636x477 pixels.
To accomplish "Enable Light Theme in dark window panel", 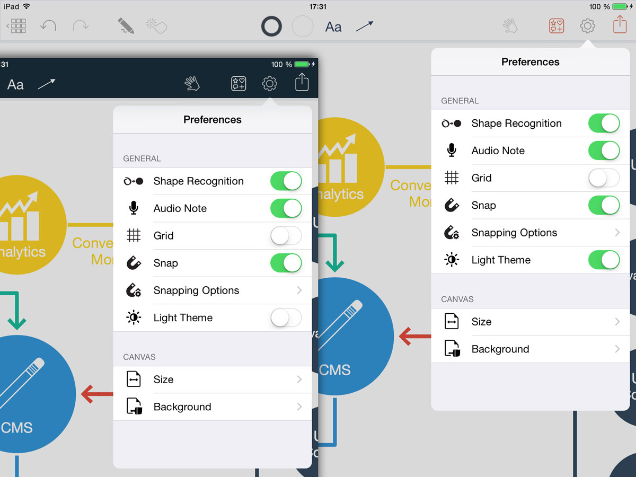I will [x=286, y=317].
